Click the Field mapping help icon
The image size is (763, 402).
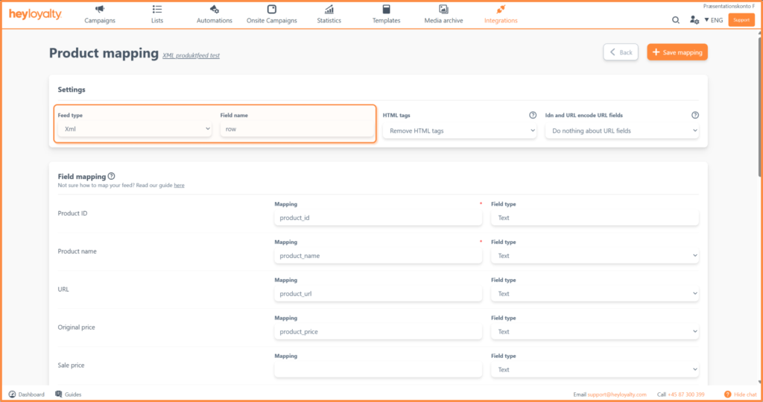(x=111, y=176)
